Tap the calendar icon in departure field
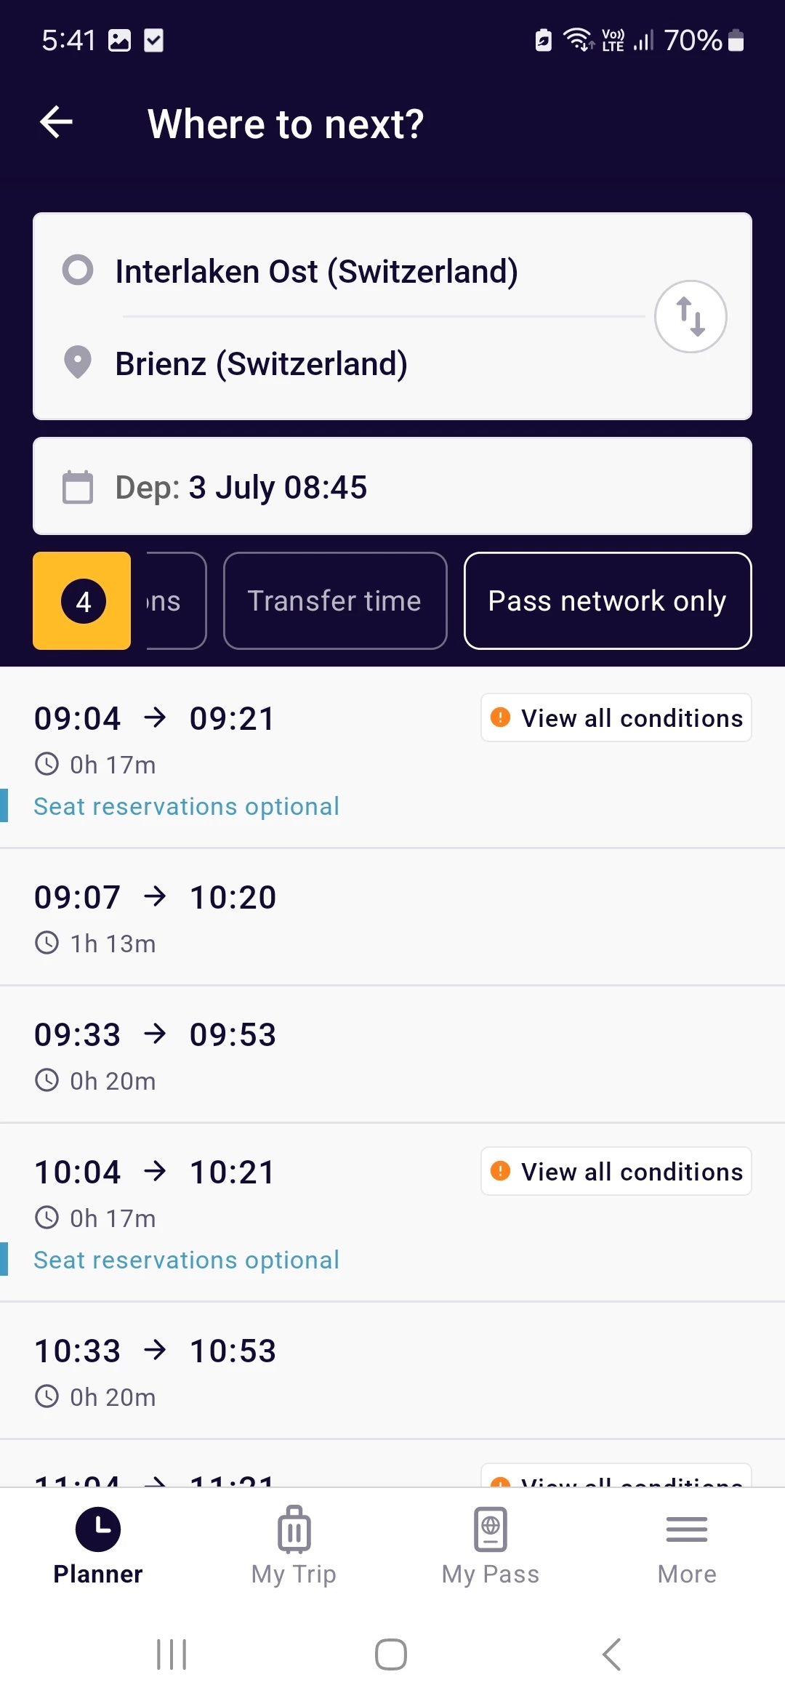Image resolution: width=785 pixels, height=1701 pixels. [78, 487]
